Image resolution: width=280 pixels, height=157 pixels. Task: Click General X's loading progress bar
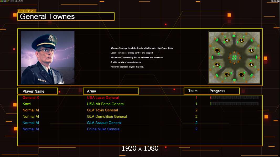coord(234,97)
